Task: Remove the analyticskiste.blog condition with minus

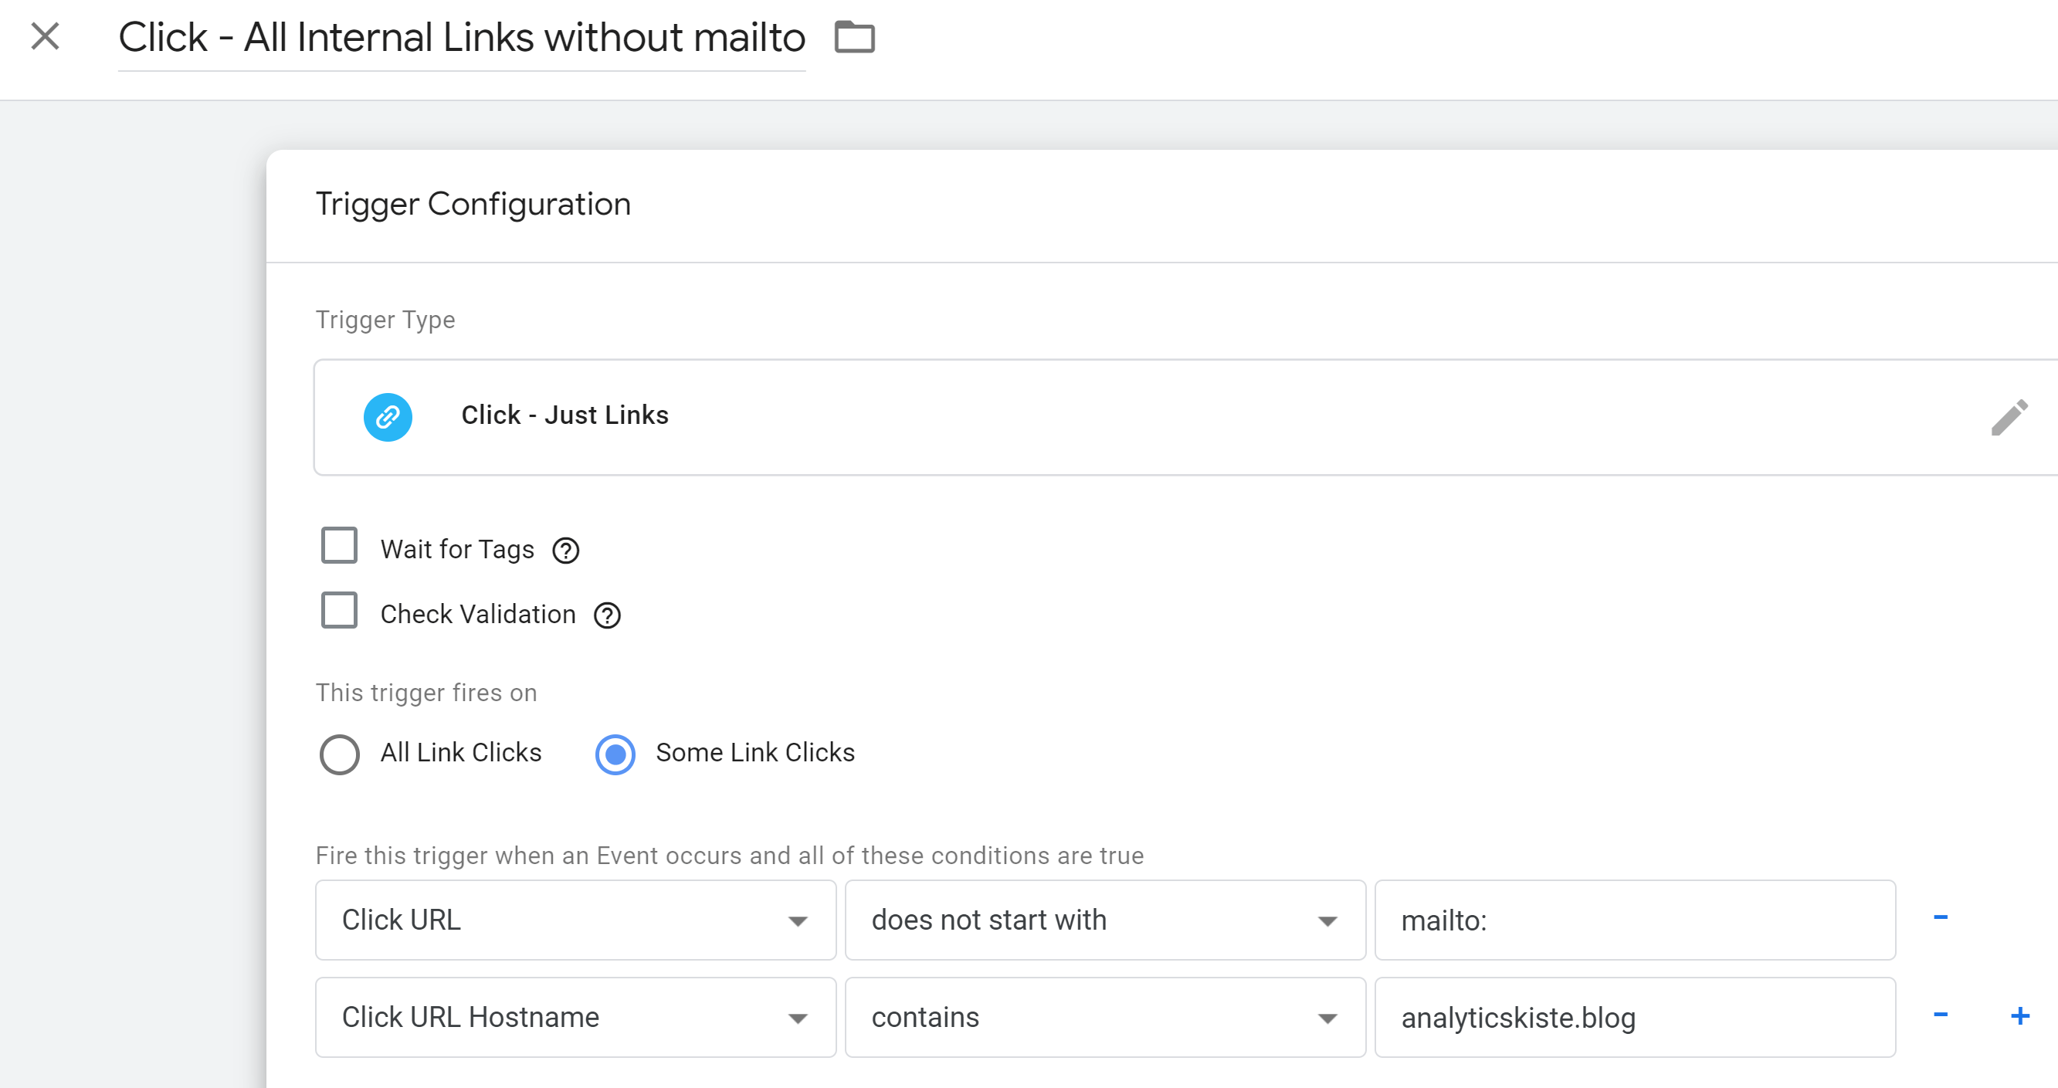Action: [1940, 1015]
